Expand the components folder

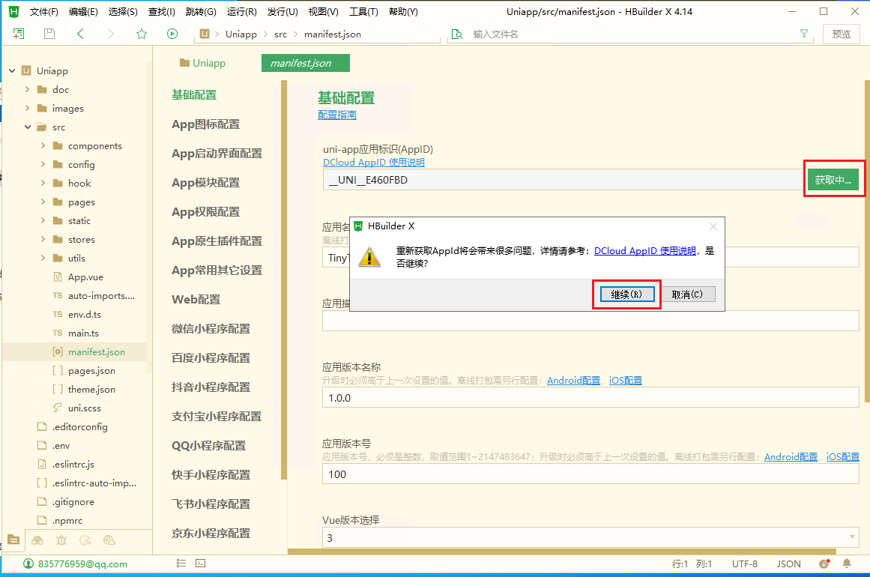43,146
